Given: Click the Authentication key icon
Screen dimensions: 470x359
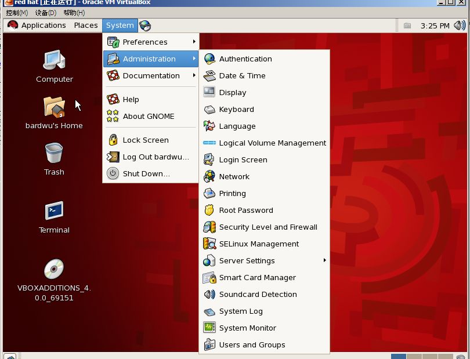Looking at the screenshot, I should pyautogui.click(x=209, y=59).
